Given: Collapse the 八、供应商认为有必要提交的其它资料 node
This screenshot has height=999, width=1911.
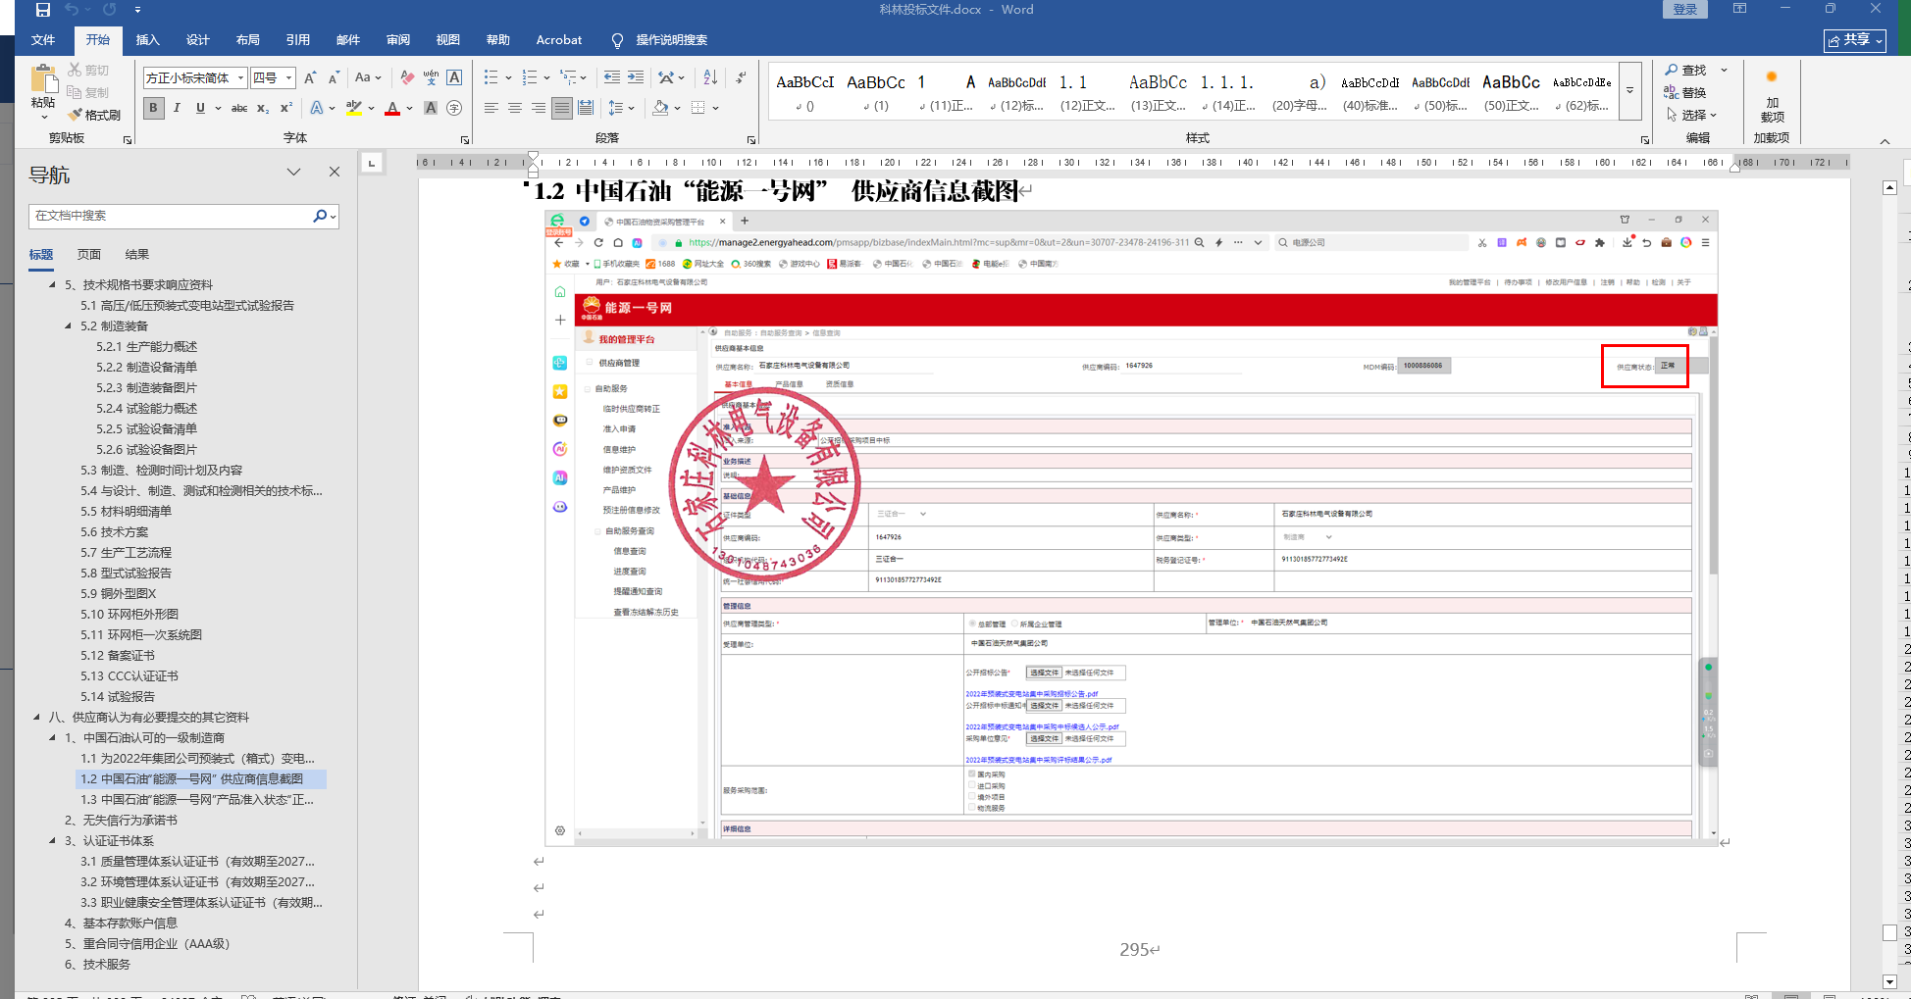Looking at the screenshot, I should pyautogui.click(x=36, y=717).
